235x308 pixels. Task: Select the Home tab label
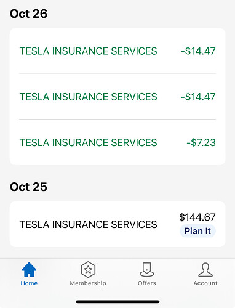29,283
